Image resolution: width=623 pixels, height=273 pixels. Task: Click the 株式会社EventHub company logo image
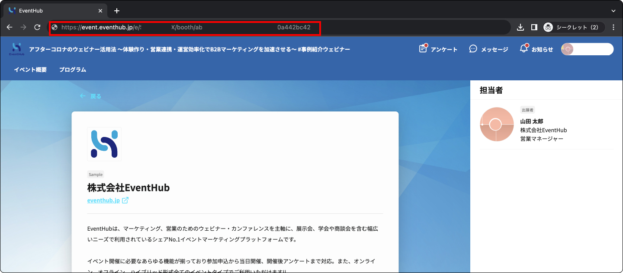104,144
